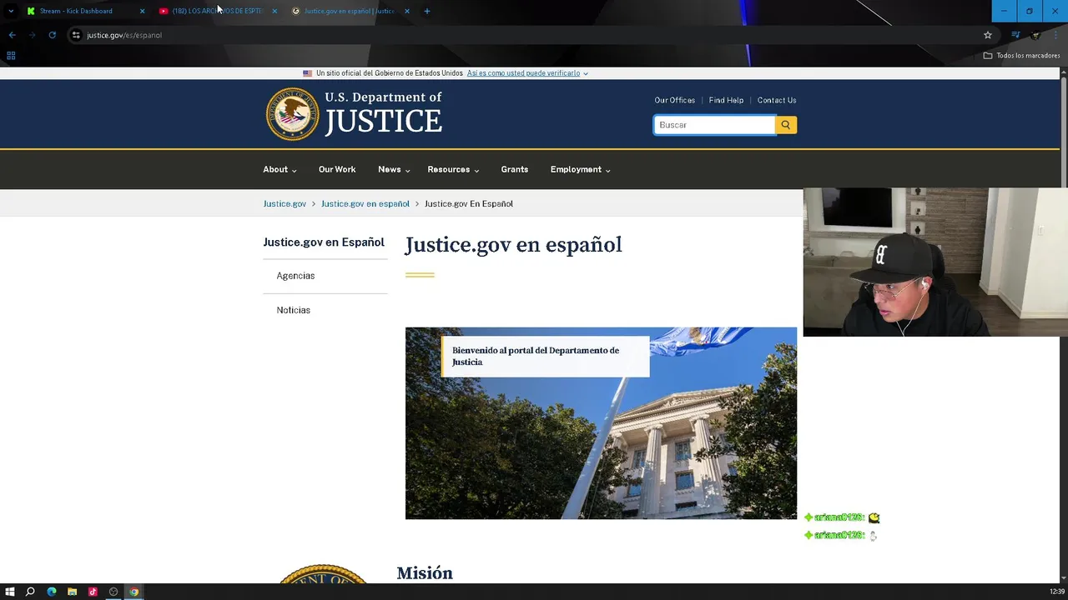
Task: Expand the News menu
Action: coord(394,169)
